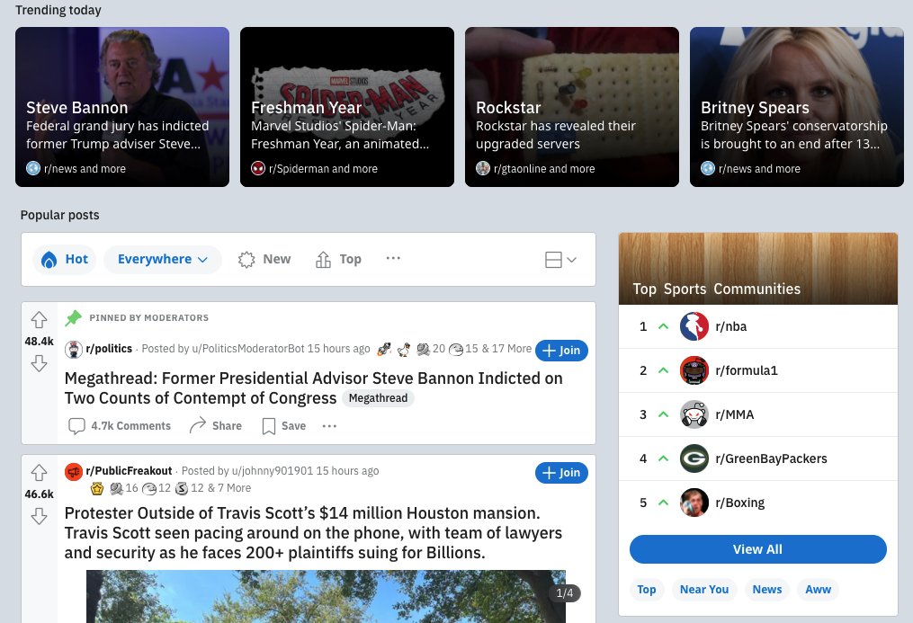Click the '15 & 17 More' awards text
The image size is (913, 623).
pyautogui.click(x=498, y=349)
